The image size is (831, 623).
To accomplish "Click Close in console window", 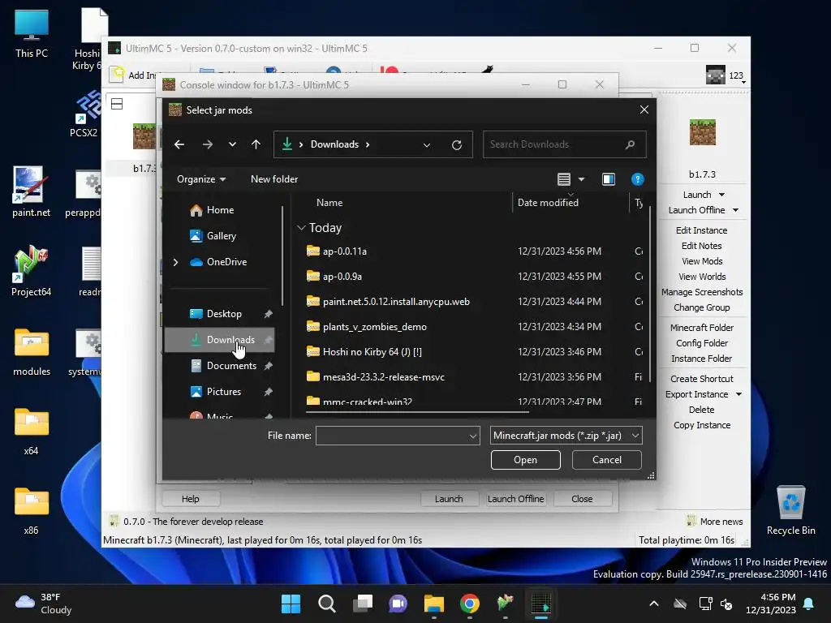I will tap(582, 499).
